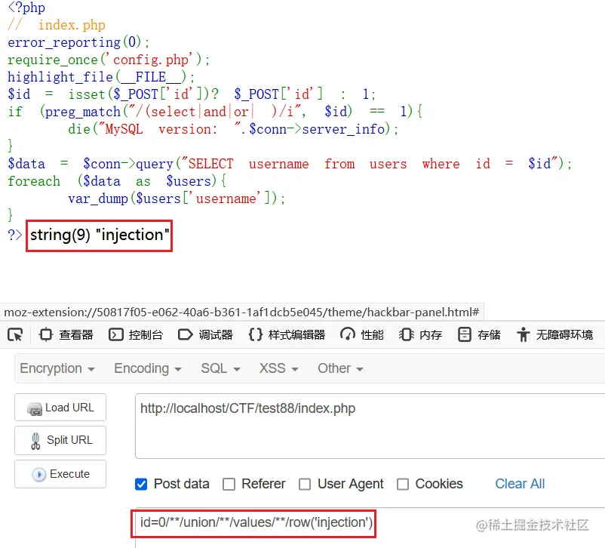The width and height of the screenshot is (605, 548).
Task: Expand the SQL dropdown menu
Action: click(221, 368)
